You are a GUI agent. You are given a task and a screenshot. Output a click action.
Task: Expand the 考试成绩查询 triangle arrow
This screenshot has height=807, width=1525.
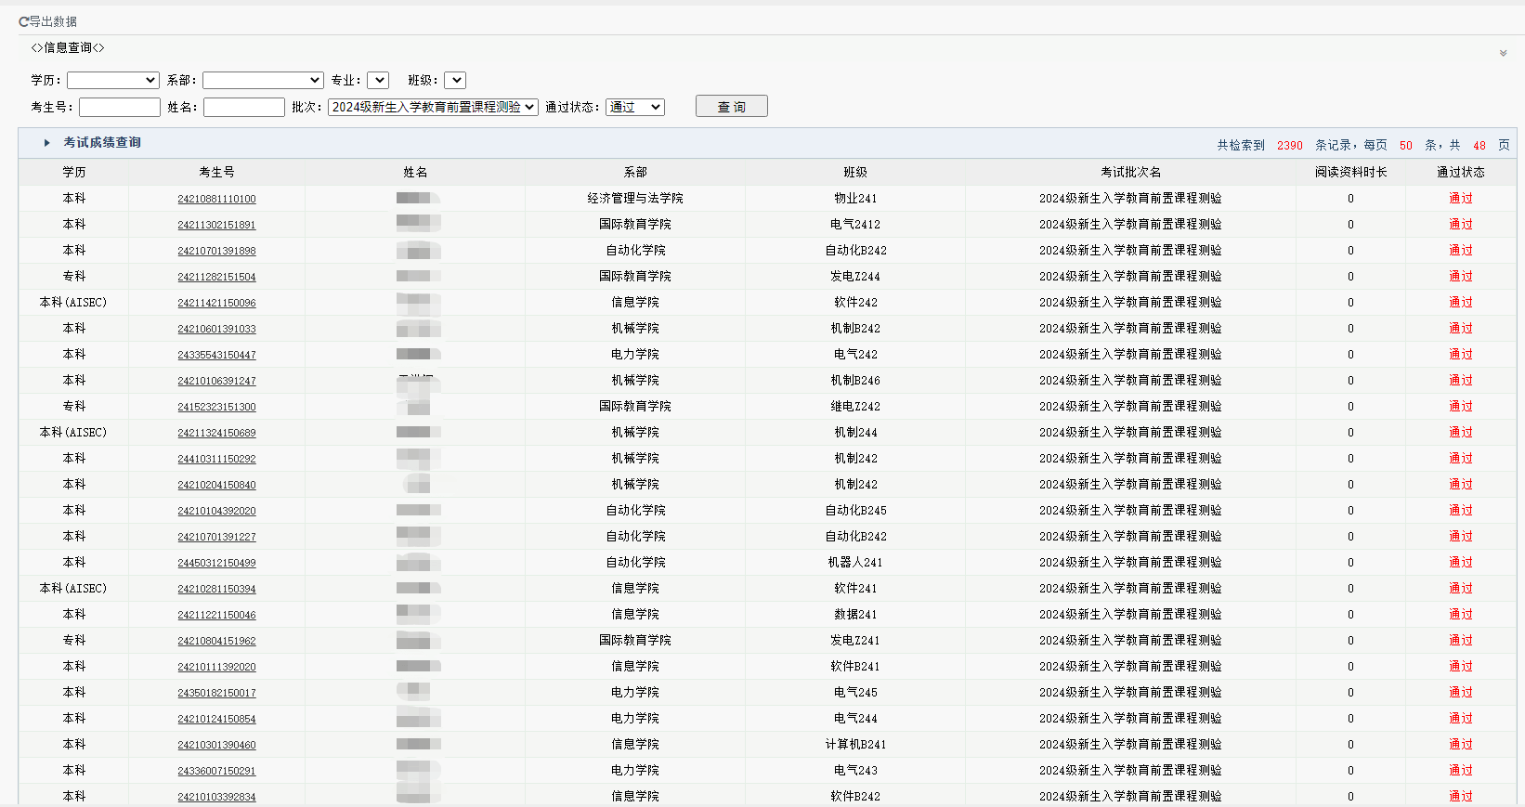pyautogui.click(x=46, y=143)
